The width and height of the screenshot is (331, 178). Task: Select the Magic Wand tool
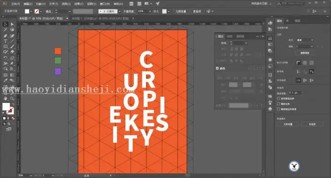[x=6, y=30]
